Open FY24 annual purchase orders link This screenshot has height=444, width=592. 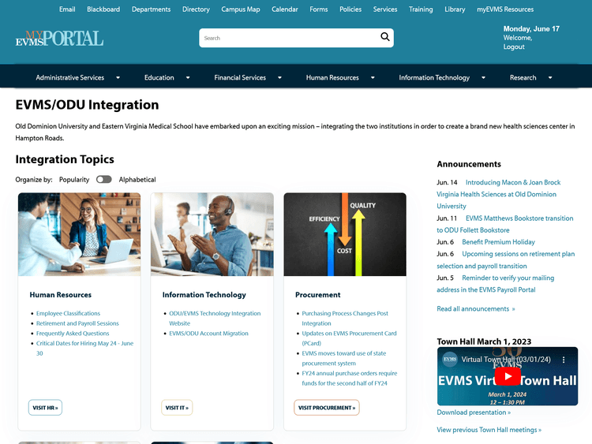pos(350,378)
